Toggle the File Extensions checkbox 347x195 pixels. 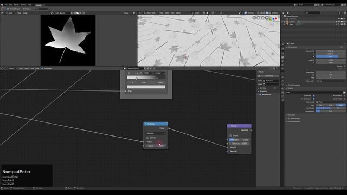(x=314, y=99)
